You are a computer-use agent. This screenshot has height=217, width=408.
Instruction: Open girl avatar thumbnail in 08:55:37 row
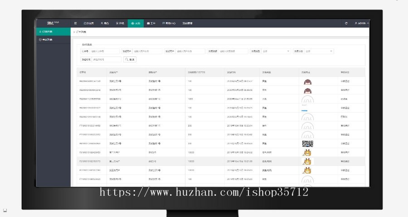(307, 81)
